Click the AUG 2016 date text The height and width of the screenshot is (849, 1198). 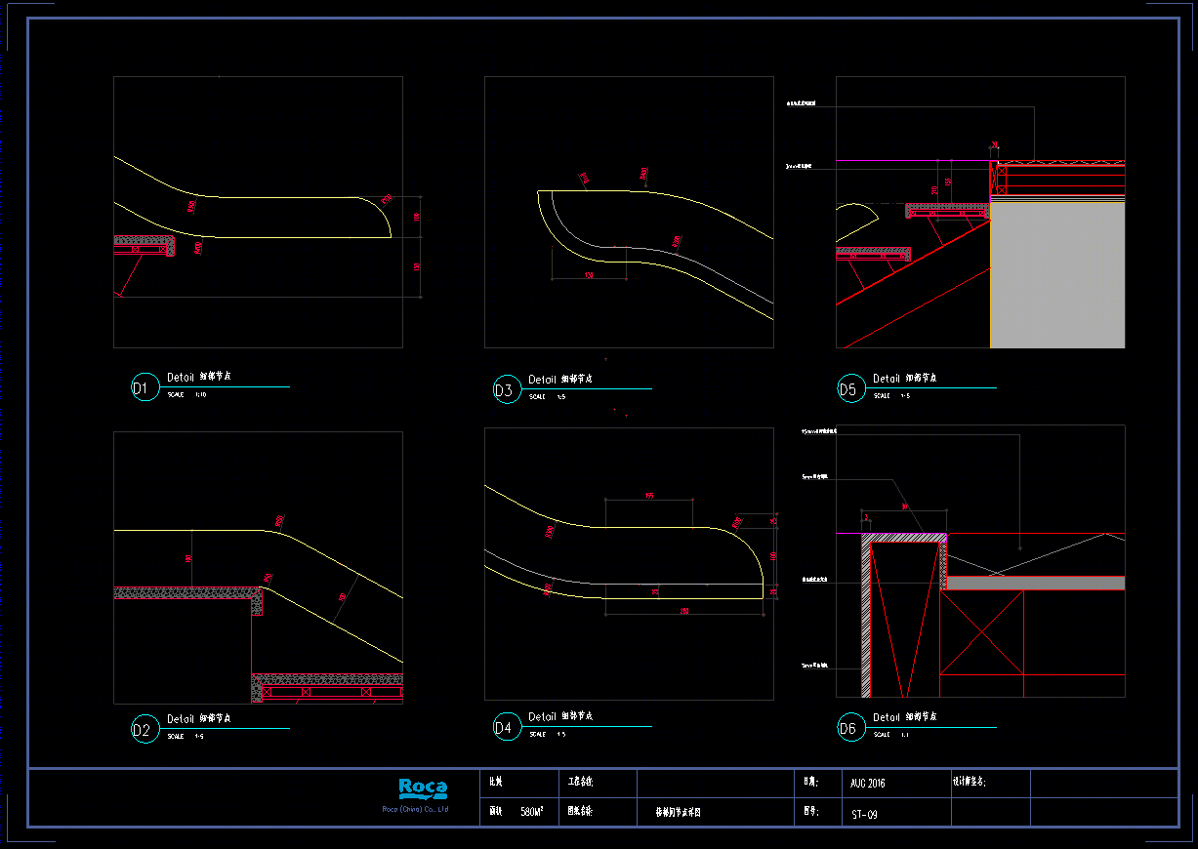click(x=868, y=784)
